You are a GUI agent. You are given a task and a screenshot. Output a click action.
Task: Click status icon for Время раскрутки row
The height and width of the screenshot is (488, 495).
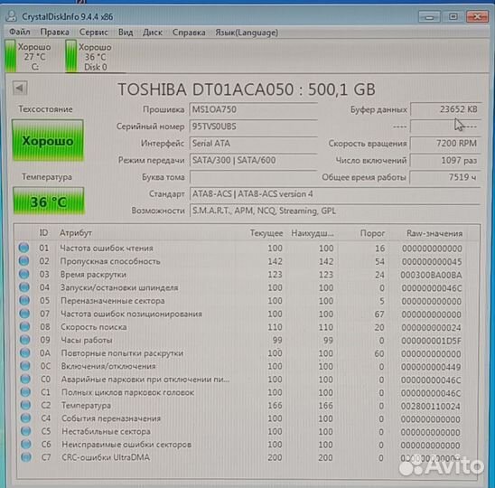pos(24,274)
